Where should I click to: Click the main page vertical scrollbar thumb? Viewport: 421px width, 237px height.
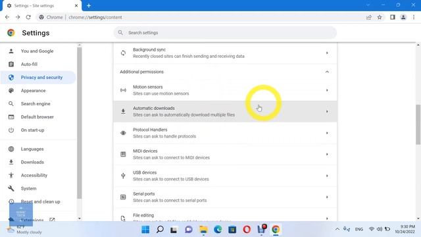[418, 124]
